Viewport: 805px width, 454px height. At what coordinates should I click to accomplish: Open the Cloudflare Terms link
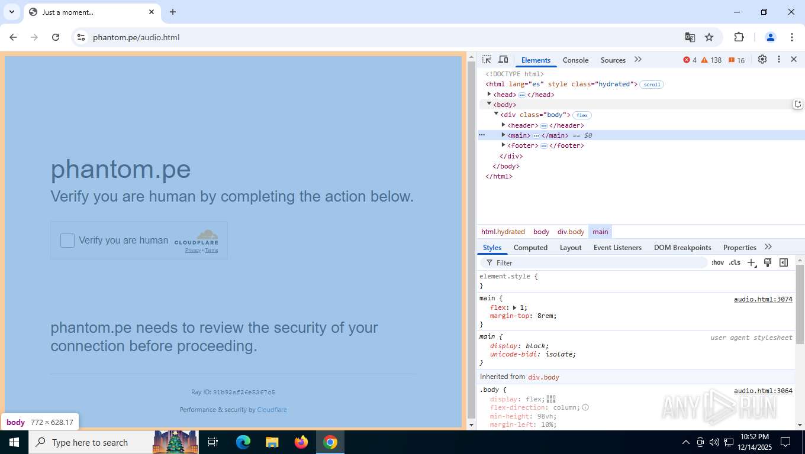click(211, 251)
